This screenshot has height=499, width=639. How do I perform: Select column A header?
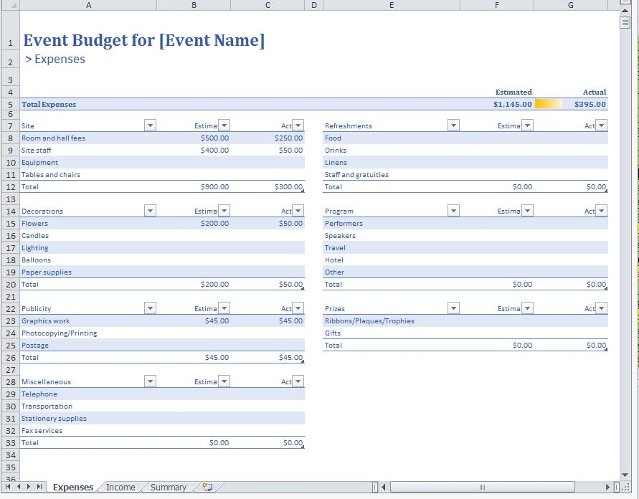[x=88, y=5]
